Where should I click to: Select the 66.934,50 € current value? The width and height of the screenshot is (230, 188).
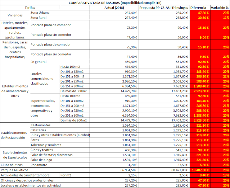(x=114, y=170)
